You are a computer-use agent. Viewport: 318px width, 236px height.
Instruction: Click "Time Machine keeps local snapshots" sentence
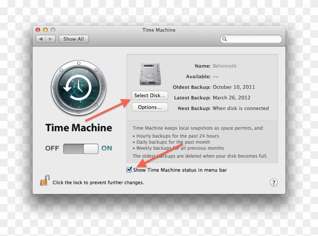(198, 128)
